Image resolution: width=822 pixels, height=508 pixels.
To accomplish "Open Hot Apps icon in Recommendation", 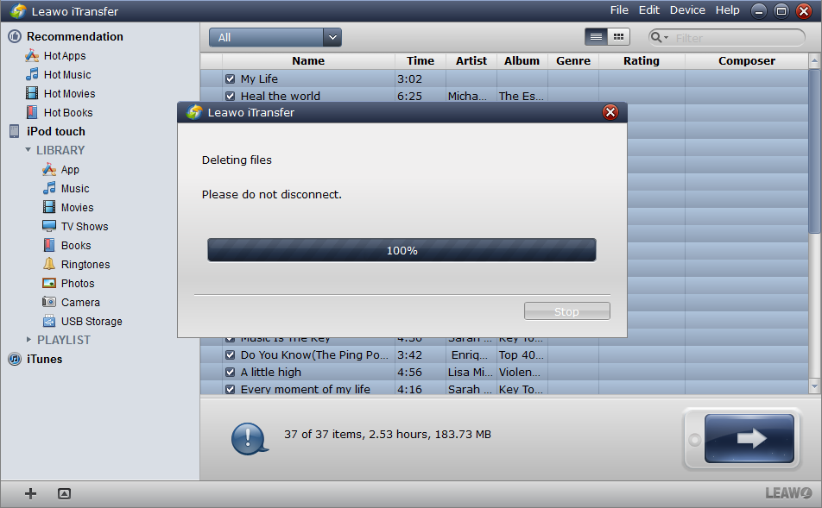I will click(x=32, y=55).
